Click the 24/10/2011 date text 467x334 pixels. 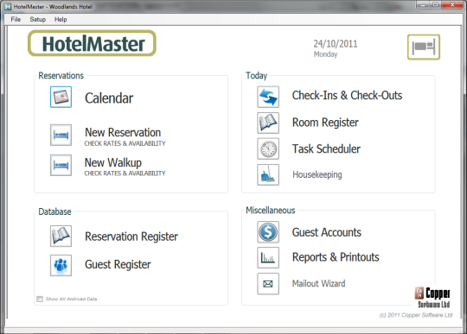335,44
